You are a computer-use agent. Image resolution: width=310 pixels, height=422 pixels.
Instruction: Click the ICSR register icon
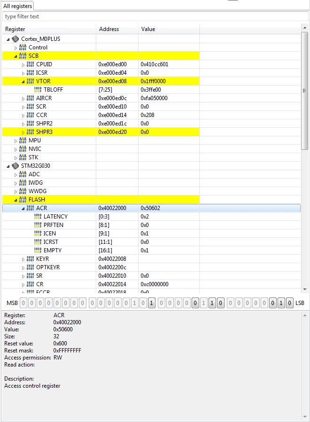click(31, 73)
